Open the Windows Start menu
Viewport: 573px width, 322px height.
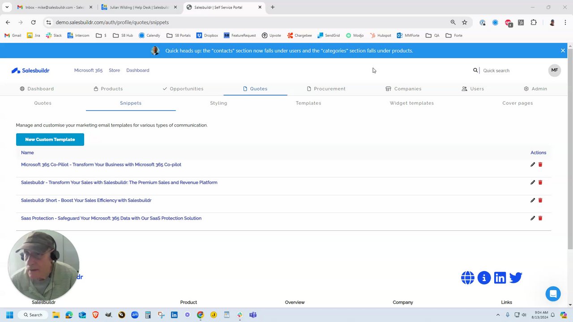click(x=9, y=315)
